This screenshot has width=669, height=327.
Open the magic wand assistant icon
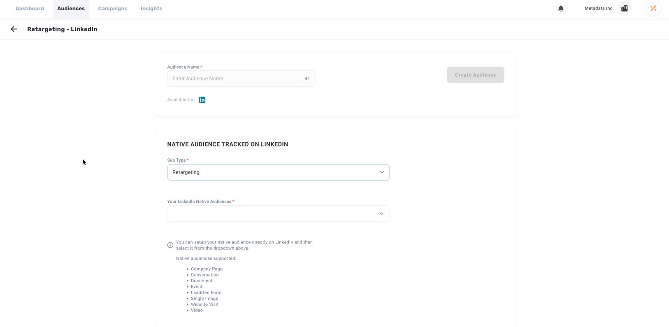click(653, 9)
